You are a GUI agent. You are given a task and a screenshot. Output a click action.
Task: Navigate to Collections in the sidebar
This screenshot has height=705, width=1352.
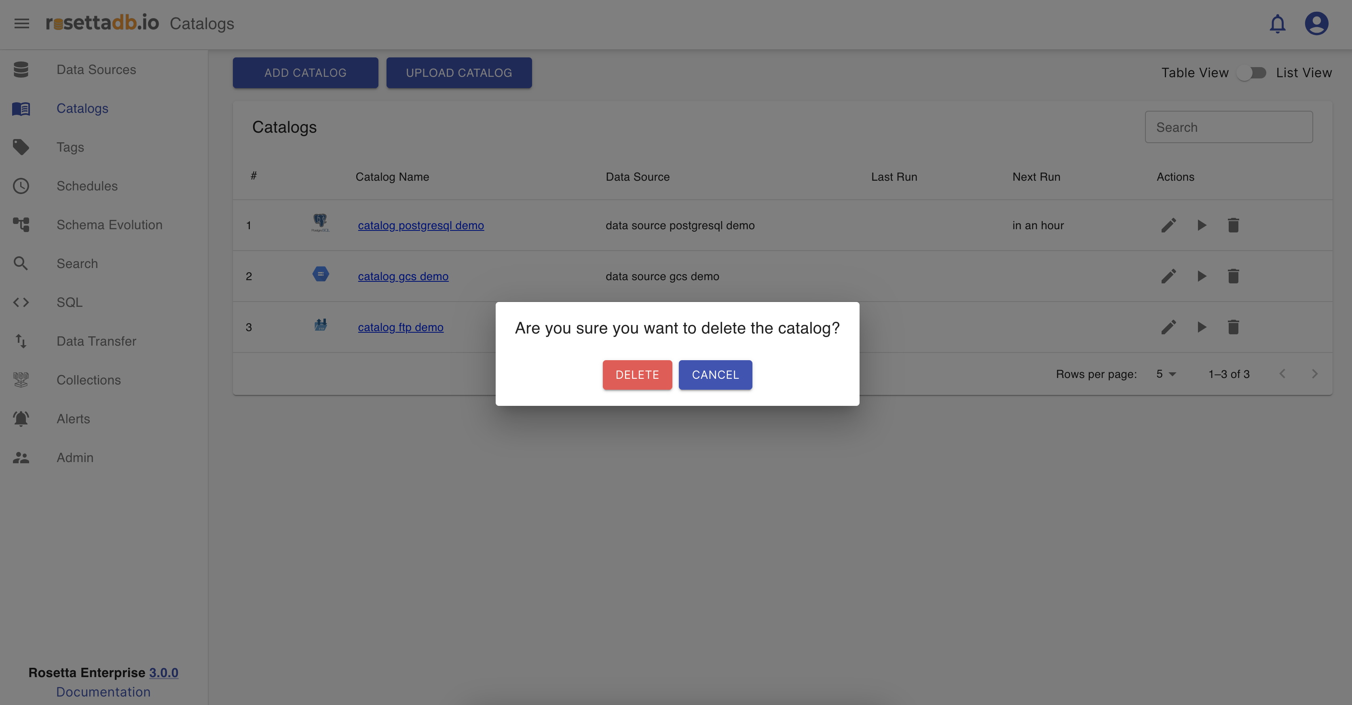click(x=88, y=380)
